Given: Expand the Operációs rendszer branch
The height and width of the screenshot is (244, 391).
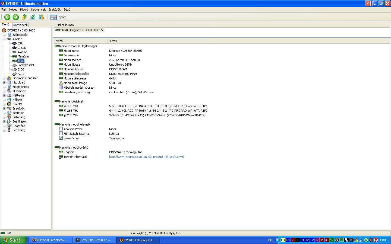Looking at the screenshot, I should point(4,78).
